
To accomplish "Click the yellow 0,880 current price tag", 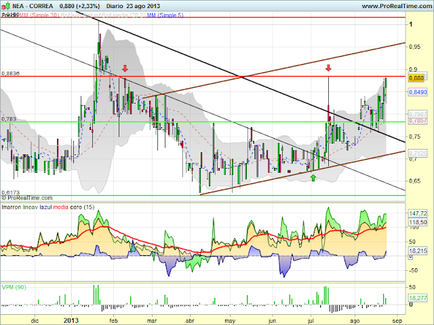I will click(x=416, y=78).
